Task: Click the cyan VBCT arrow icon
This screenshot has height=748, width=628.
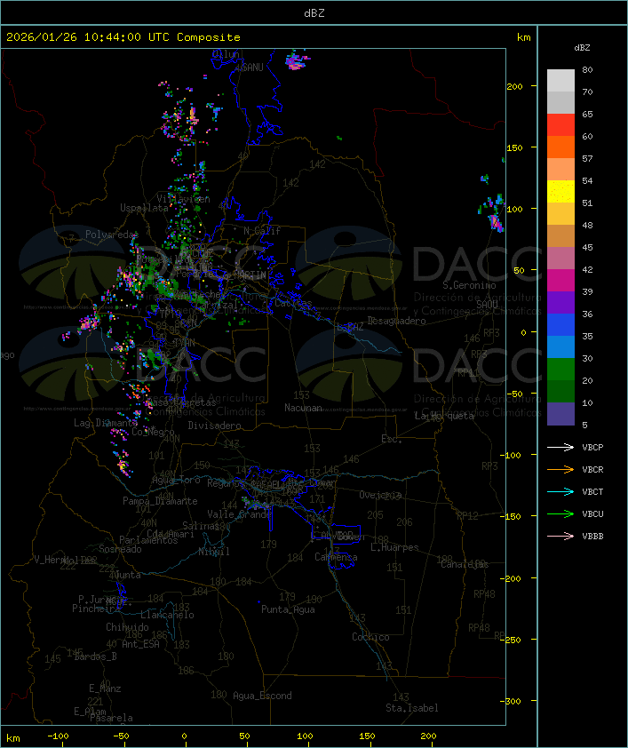Action: 561,491
